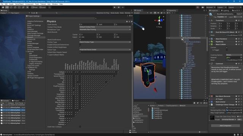The image size is (243, 136).
Task: Pause the game with the Pause button
Action: click(x=119, y=7)
